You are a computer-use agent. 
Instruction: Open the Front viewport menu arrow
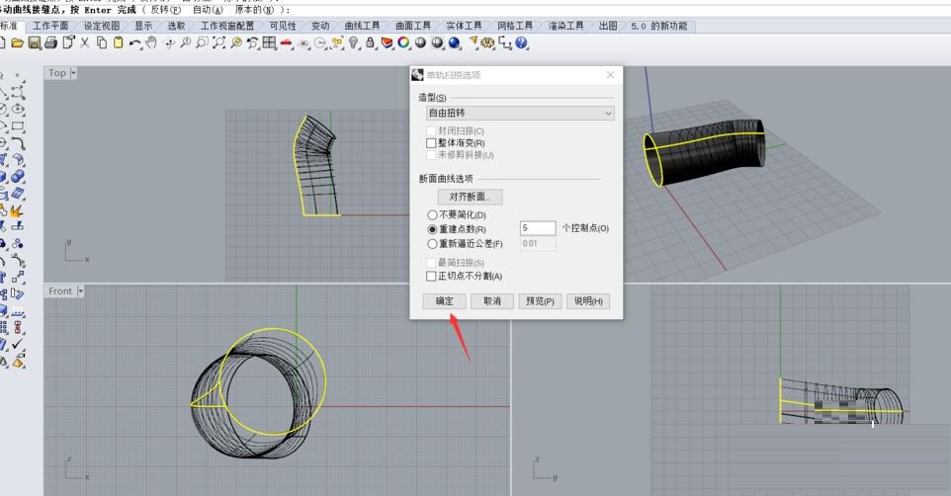coord(81,291)
